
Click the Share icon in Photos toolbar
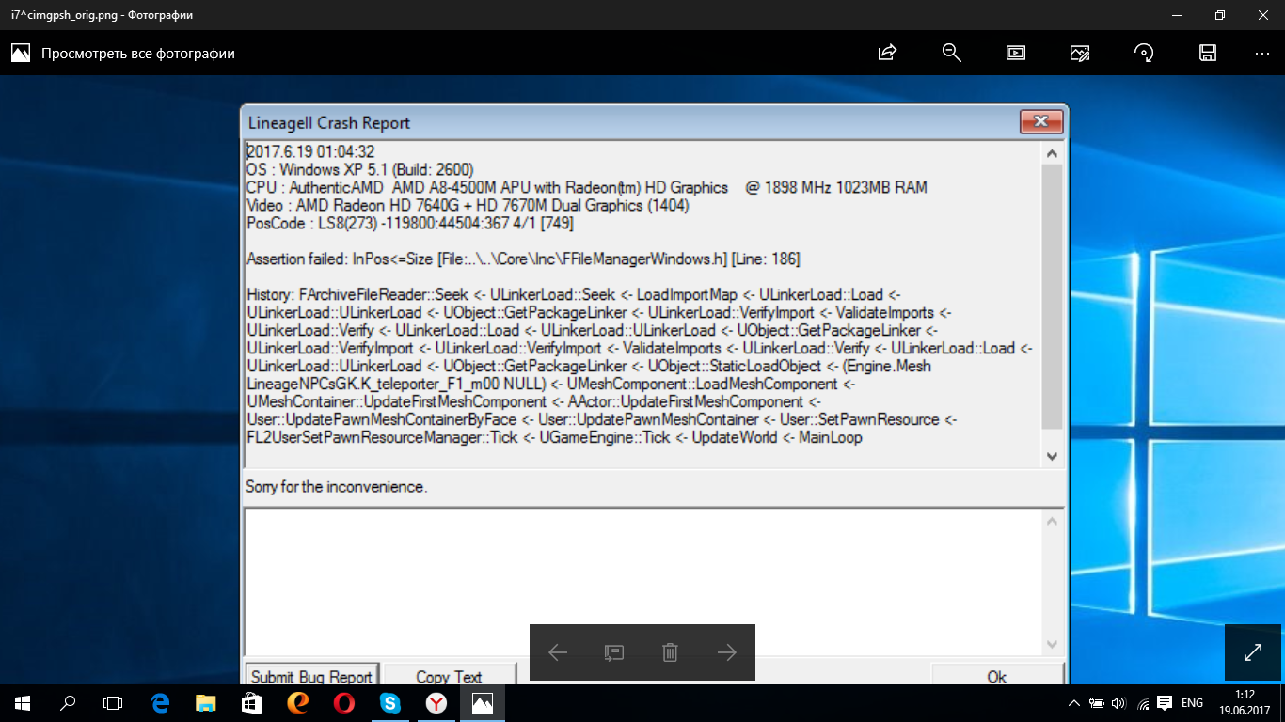pyautogui.click(x=886, y=53)
